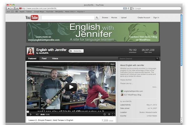
Task: Click YouTube search magnifier button
Action: [97, 17]
